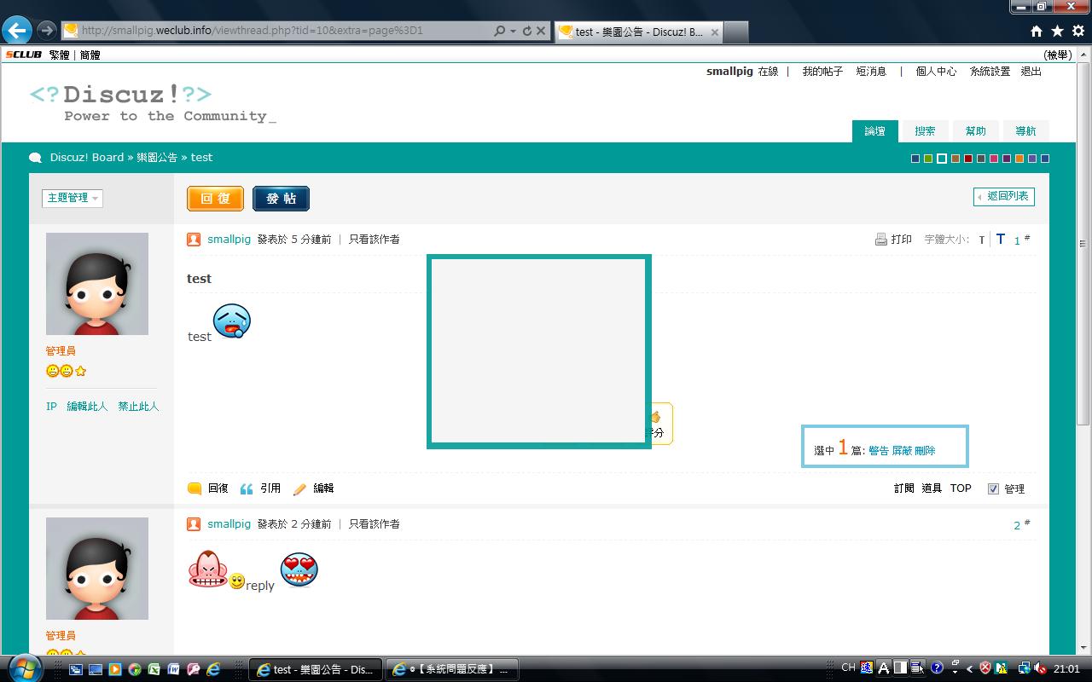Screen dimensions: 1092x682
Task: Click 只看該作者 on the first post
Action: (x=374, y=240)
